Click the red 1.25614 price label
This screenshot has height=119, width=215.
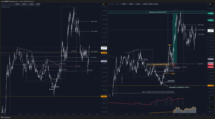tap(210, 67)
